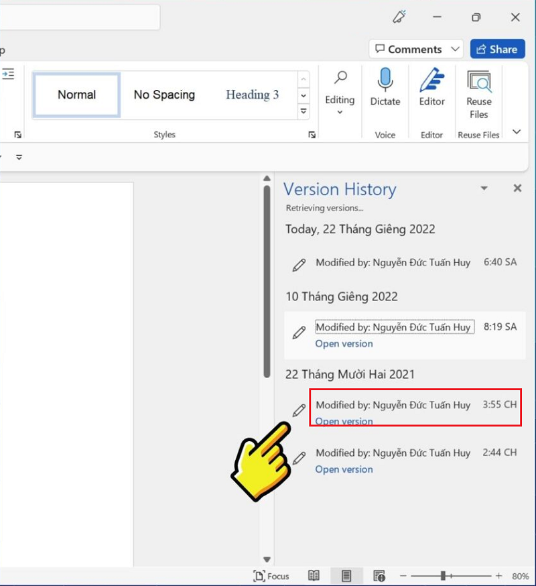Click the Share button
Screen dimensions: 536x586
[x=497, y=49]
